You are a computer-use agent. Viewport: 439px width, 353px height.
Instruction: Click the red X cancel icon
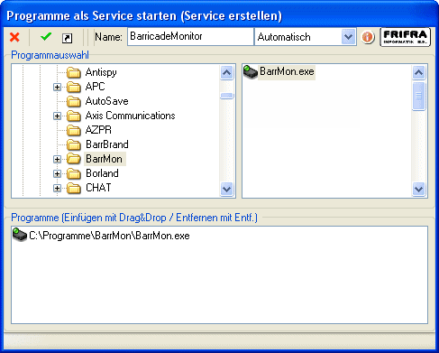click(x=14, y=37)
